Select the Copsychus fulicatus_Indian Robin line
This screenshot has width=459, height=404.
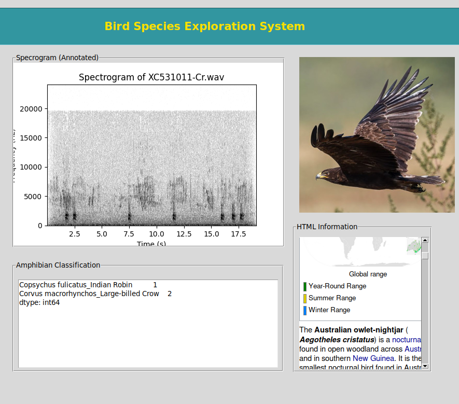click(76, 285)
